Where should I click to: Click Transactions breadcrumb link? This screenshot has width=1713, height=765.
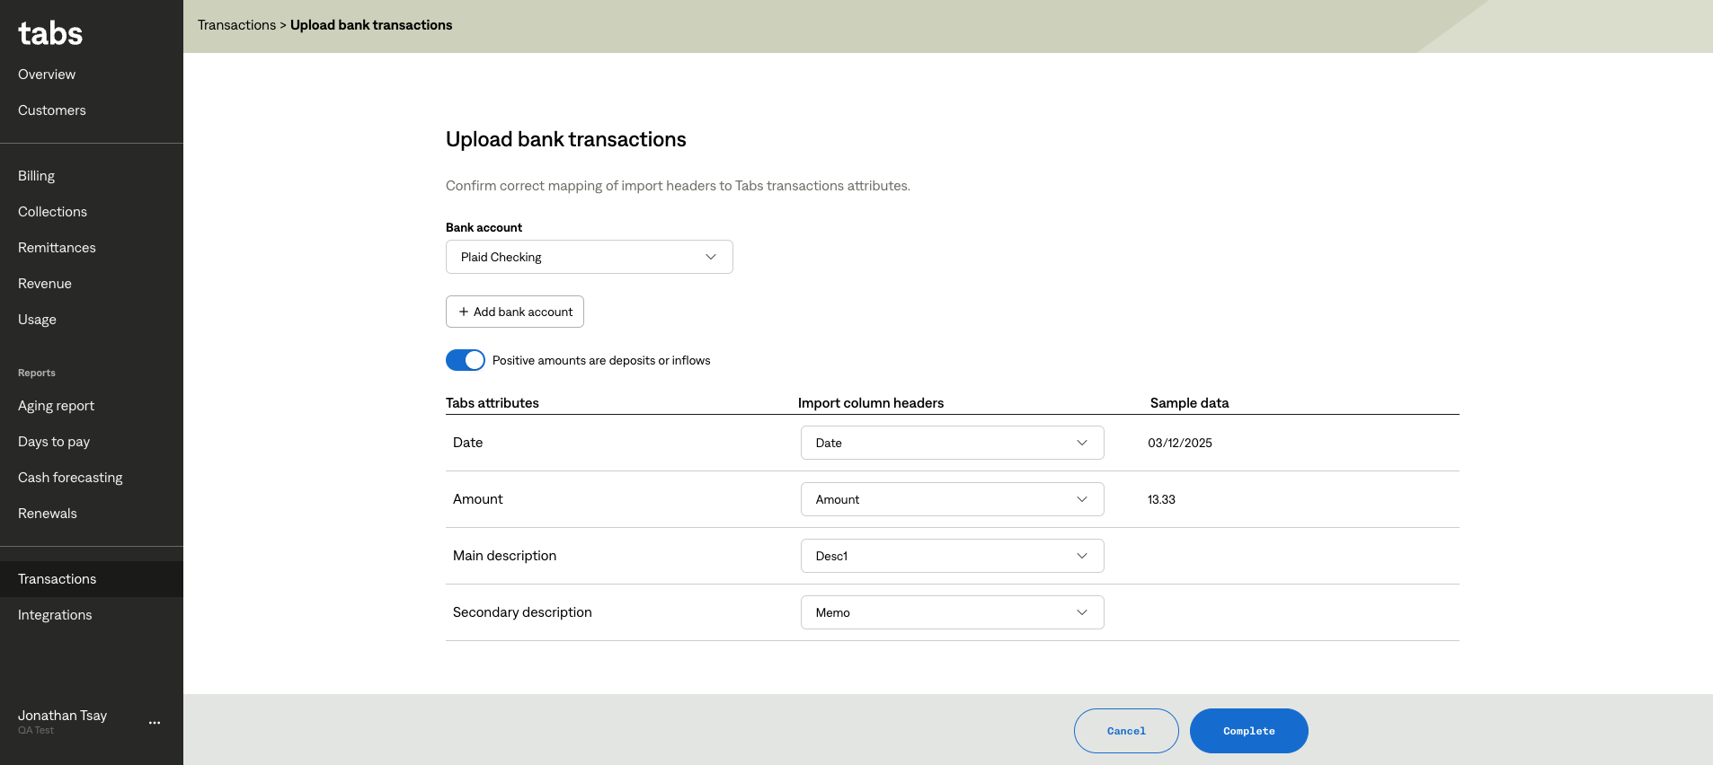236,25
